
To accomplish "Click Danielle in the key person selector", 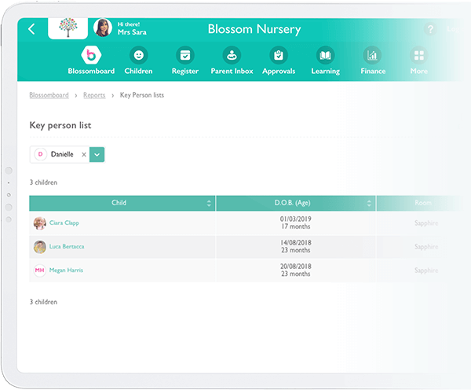I will coord(62,154).
